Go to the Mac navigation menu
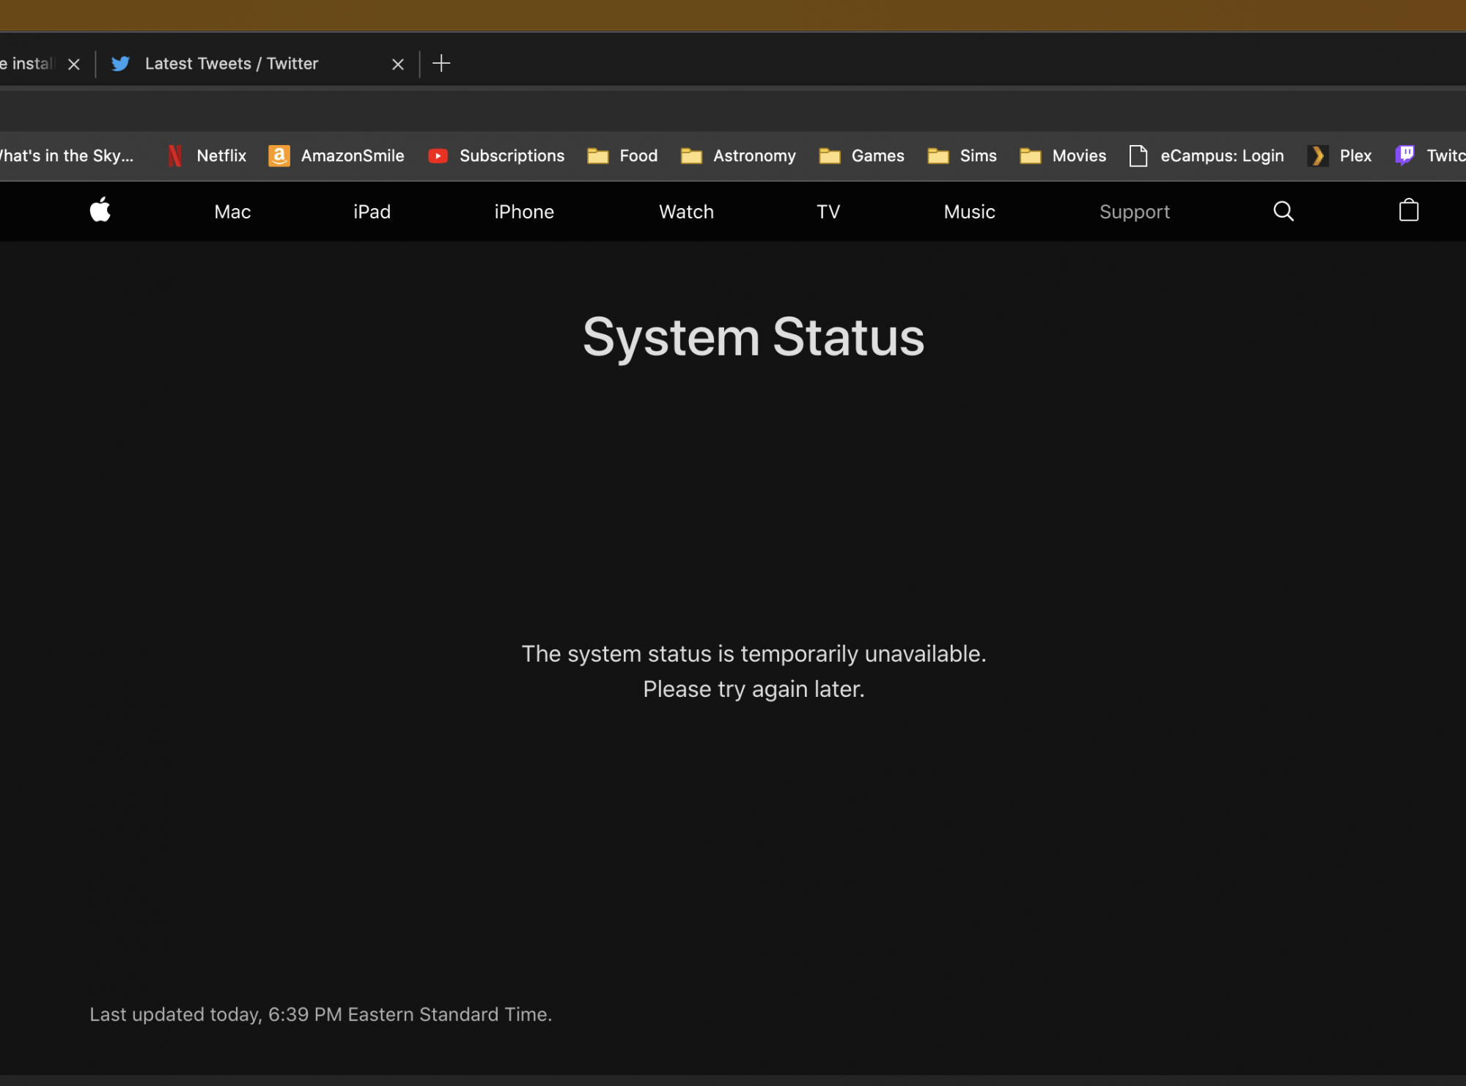Viewport: 1466px width, 1086px height. click(x=232, y=212)
